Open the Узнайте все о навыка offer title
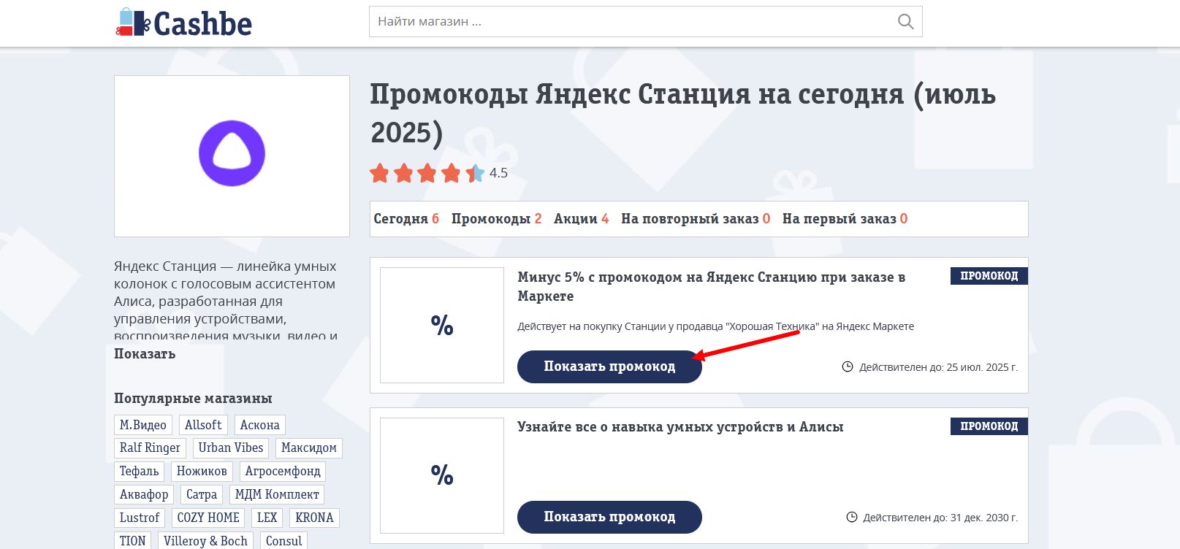Screen dimensions: 1180x549 [680, 427]
